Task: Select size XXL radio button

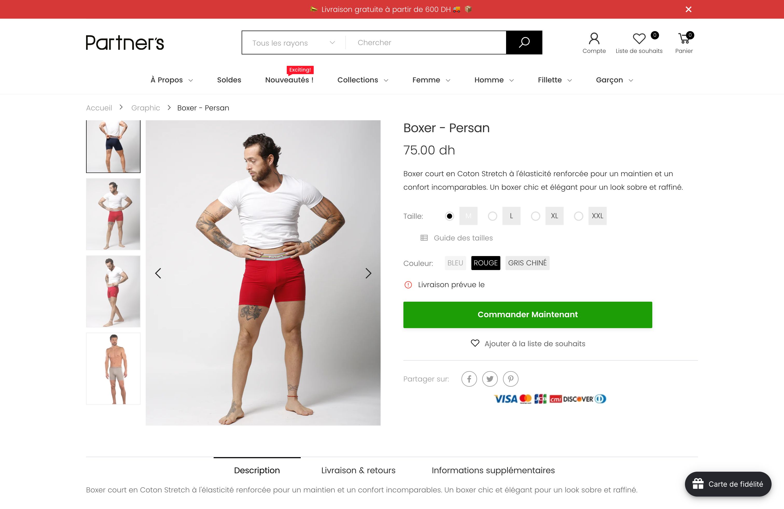Action: (578, 215)
